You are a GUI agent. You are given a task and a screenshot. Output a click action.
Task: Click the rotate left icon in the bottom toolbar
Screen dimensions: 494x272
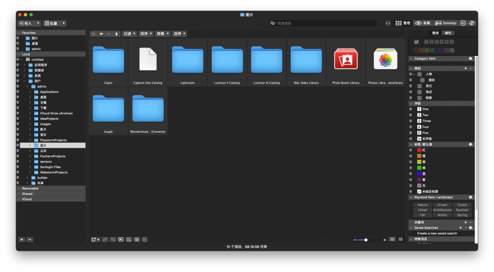click(x=105, y=240)
